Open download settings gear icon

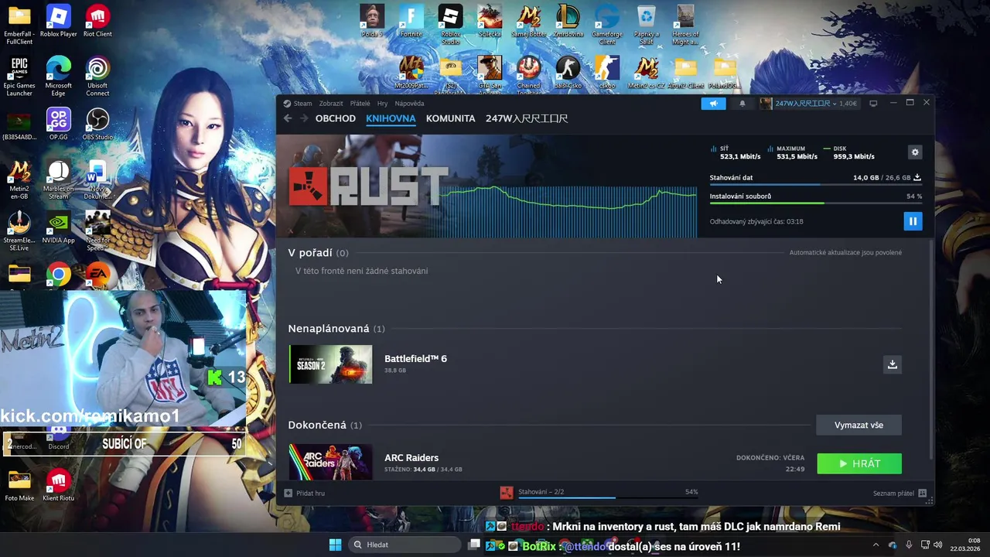[915, 152]
